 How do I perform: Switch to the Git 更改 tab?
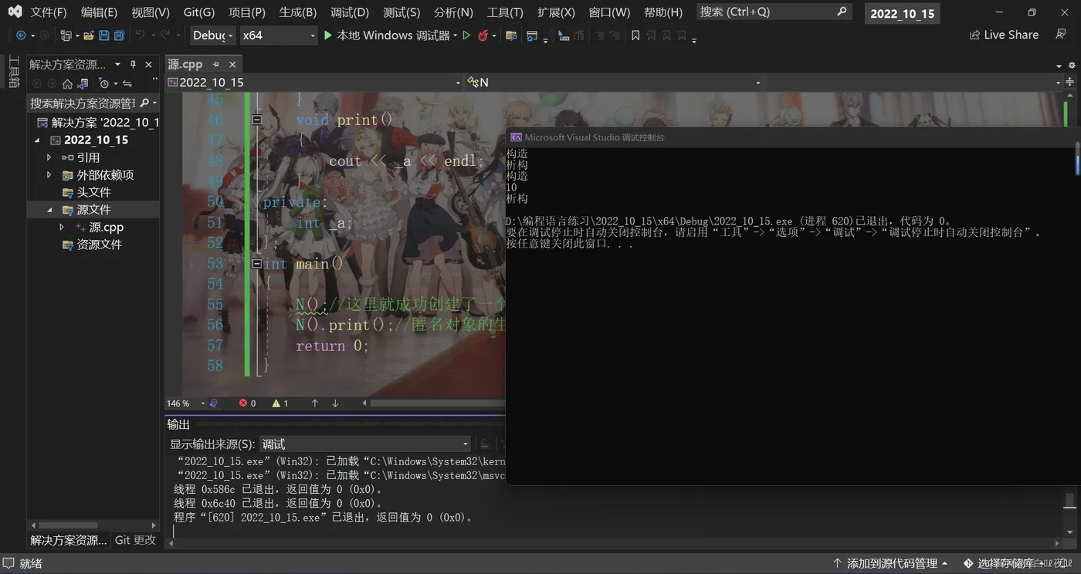point(135,540)
